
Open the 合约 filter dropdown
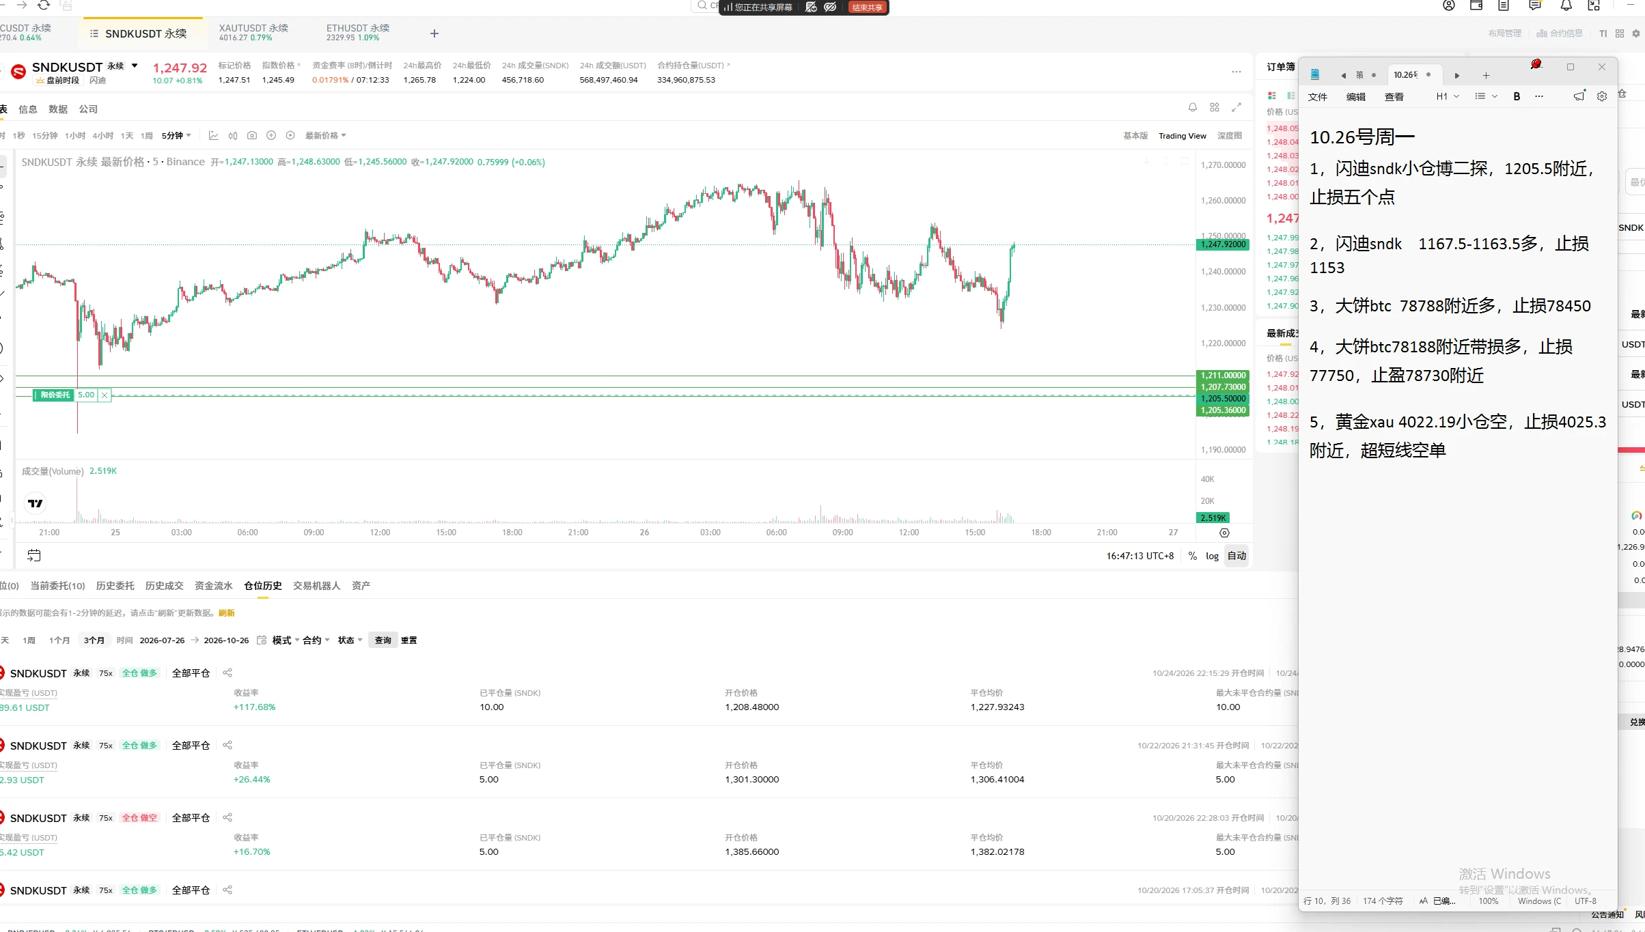pyautogui.click(x=316, y=640)
